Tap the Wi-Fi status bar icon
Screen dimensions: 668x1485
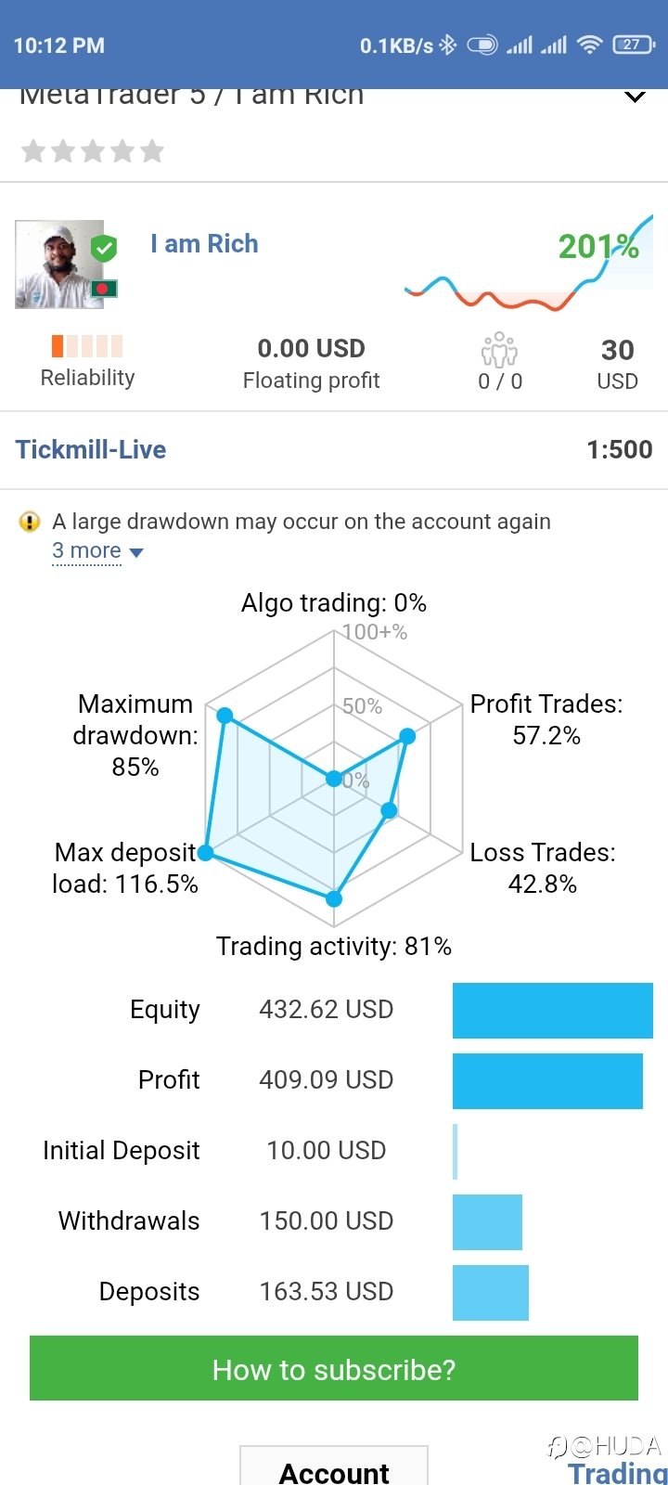589,45
